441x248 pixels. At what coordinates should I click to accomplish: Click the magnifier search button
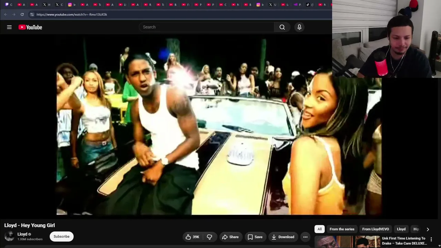tap(282, 27)
